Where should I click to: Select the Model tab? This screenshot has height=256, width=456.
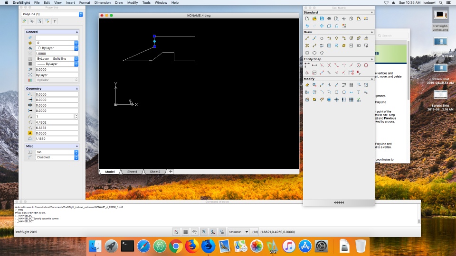pos(110,172)
